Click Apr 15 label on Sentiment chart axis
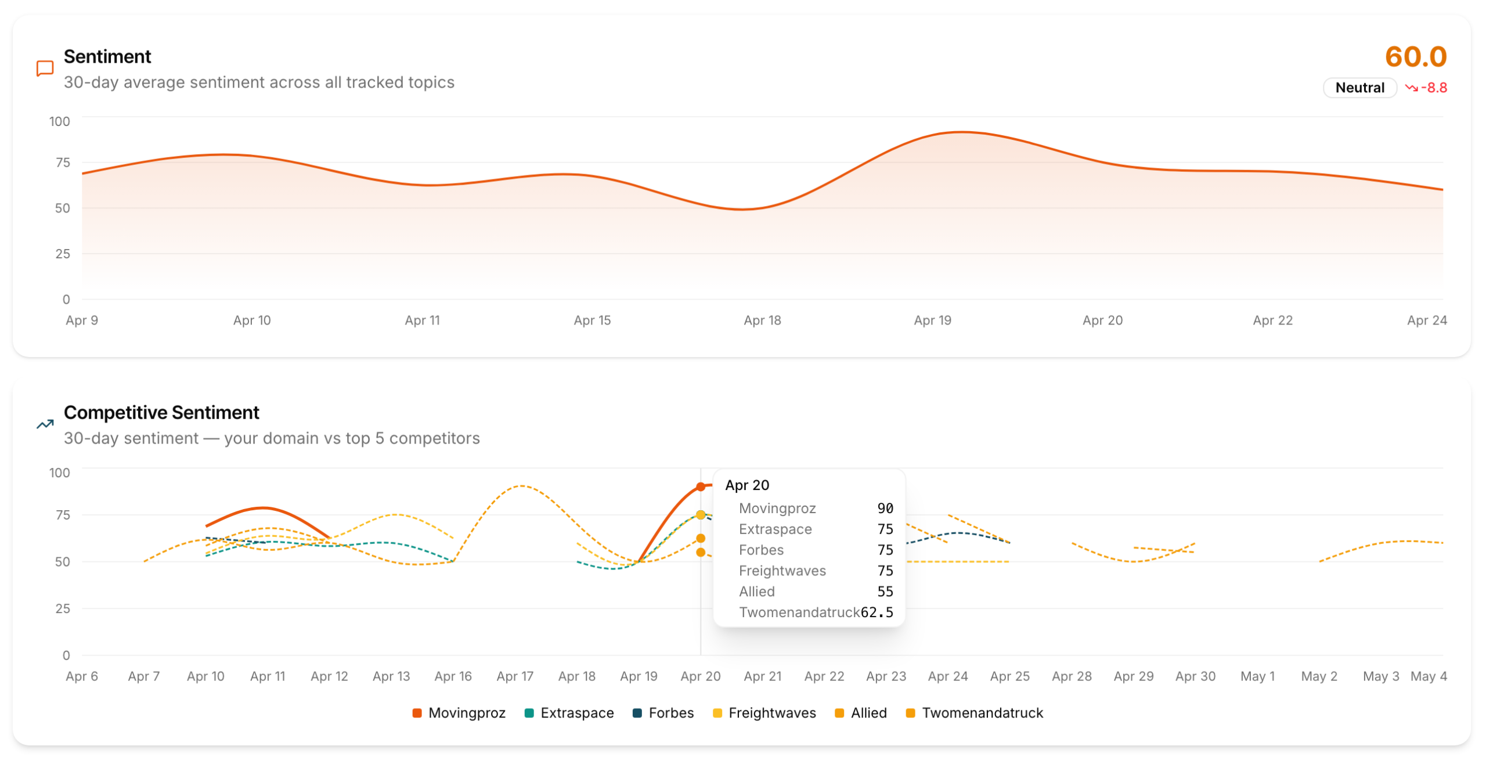Image resolution: width=1486 pixels, height=757 pixels. pos(592,320)
